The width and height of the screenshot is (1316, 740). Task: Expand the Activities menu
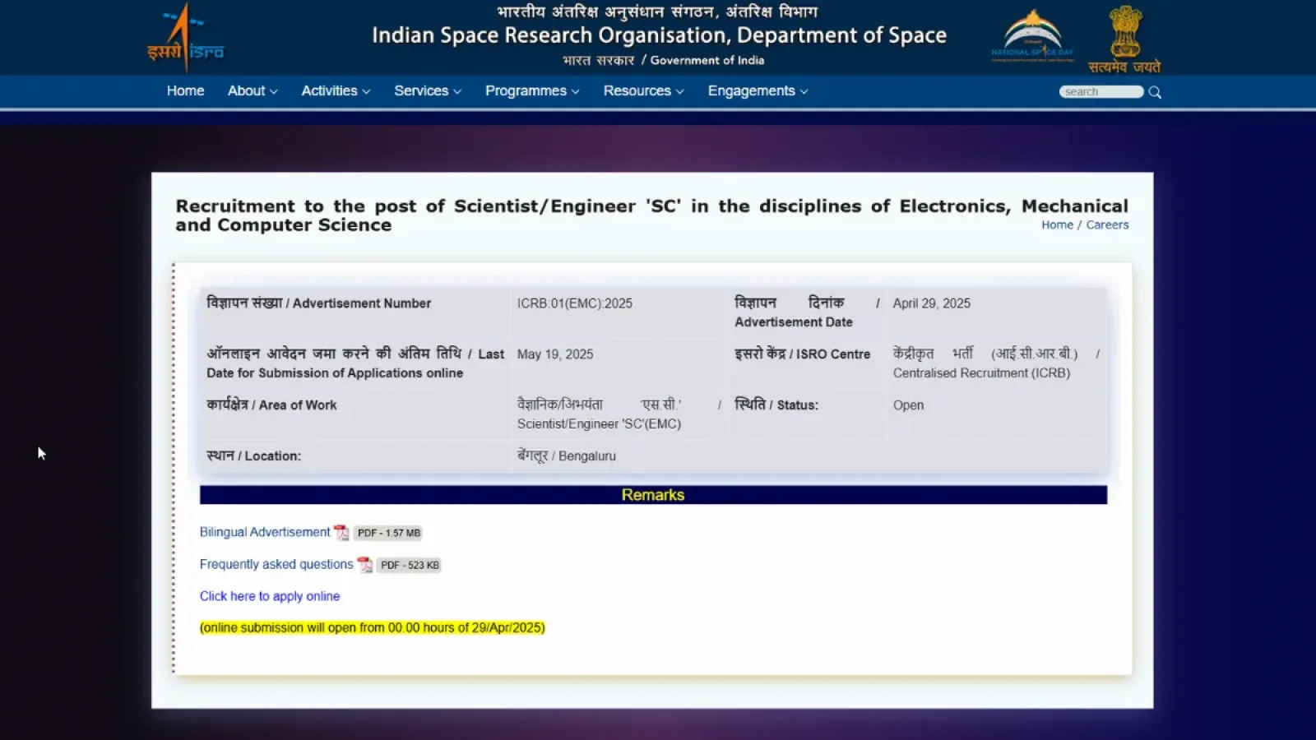click(x=336, y=90)
